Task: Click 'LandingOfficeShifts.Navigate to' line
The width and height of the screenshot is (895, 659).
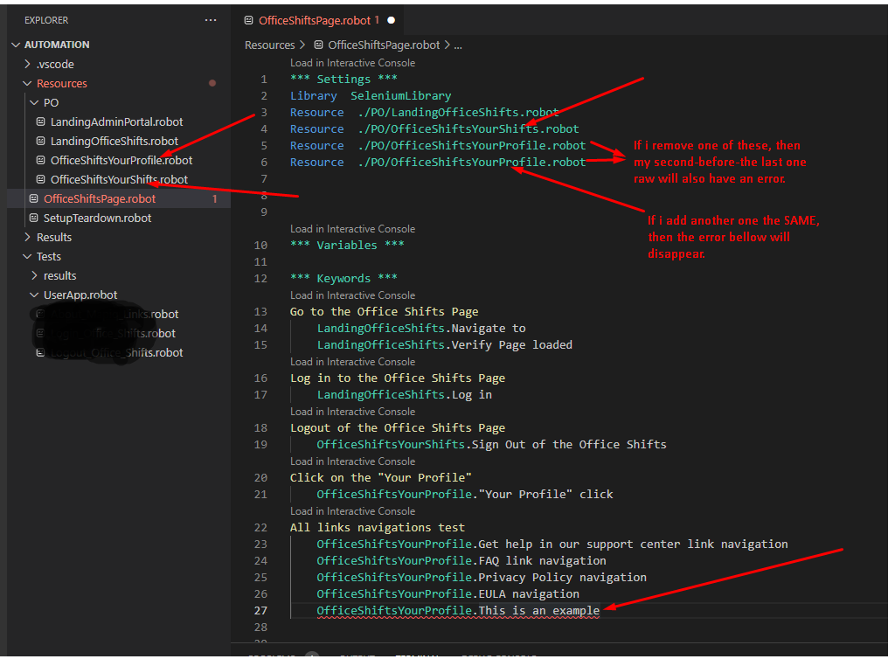Action: [421, 329]
